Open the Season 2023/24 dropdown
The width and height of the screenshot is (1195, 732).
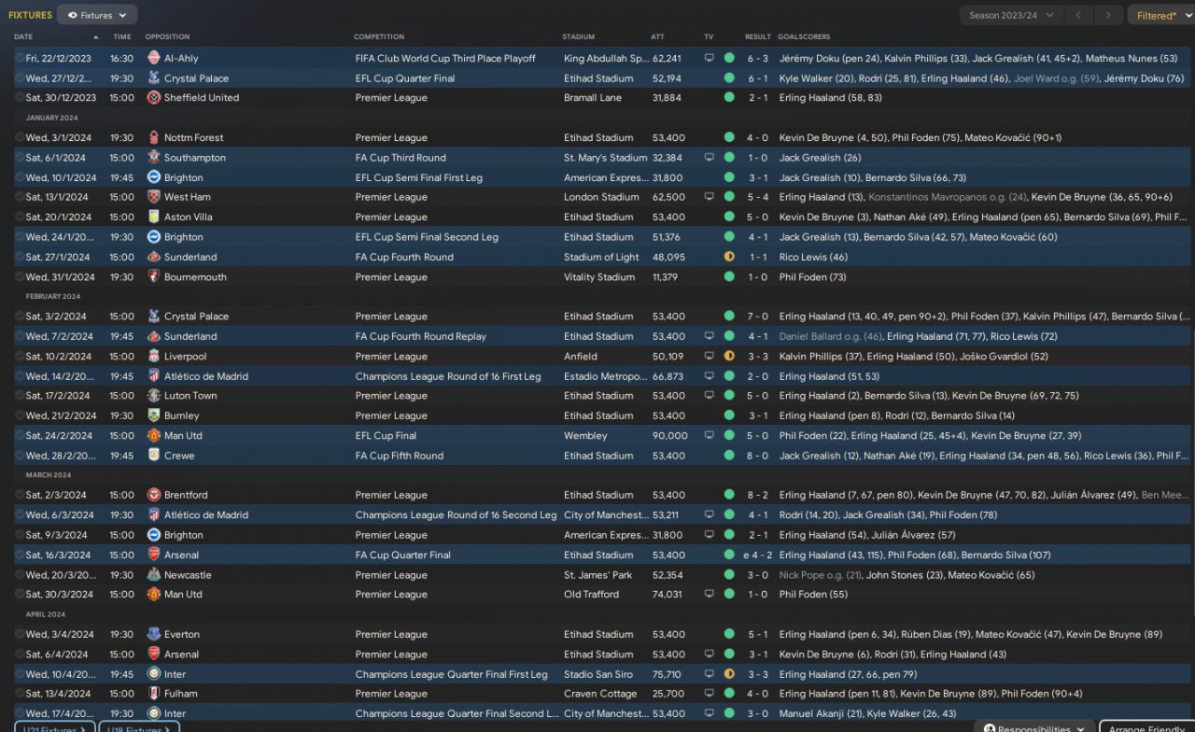[1011, 15]
